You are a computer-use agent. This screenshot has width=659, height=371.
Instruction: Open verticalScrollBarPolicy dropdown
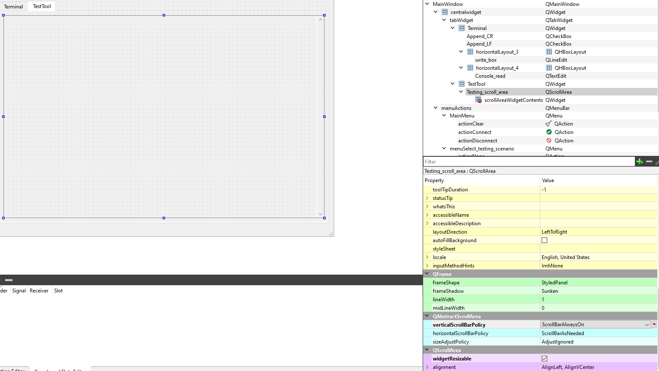(x=595, y=325)
